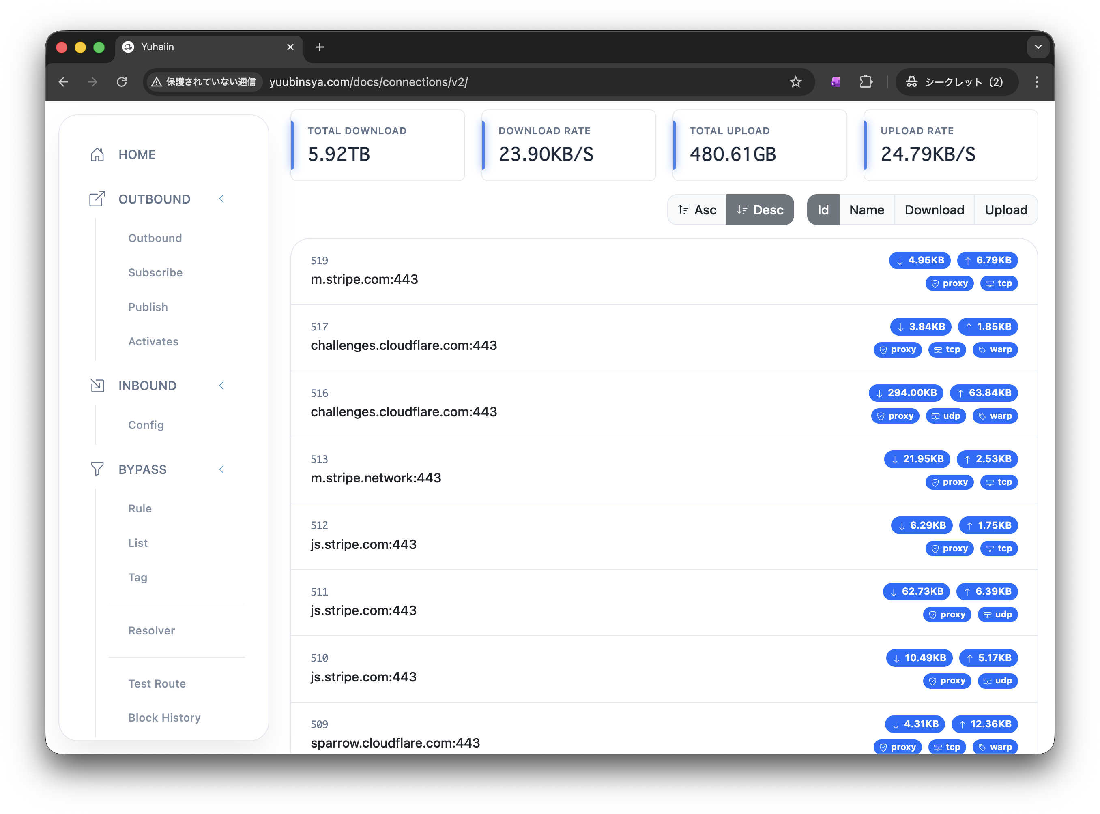Sort connections by Download
1100x814 pixels.
click(935, 210)
